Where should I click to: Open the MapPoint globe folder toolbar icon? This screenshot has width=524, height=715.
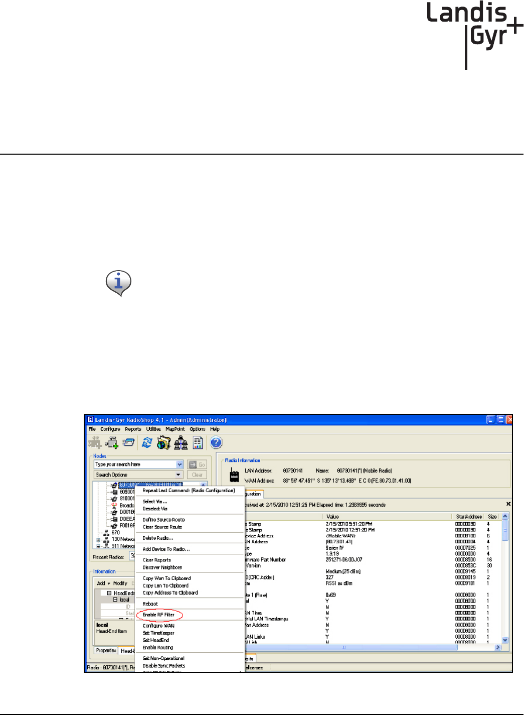163,442
